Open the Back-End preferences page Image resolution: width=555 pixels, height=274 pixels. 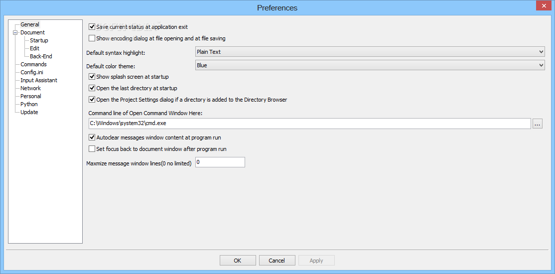pos(41,56)
